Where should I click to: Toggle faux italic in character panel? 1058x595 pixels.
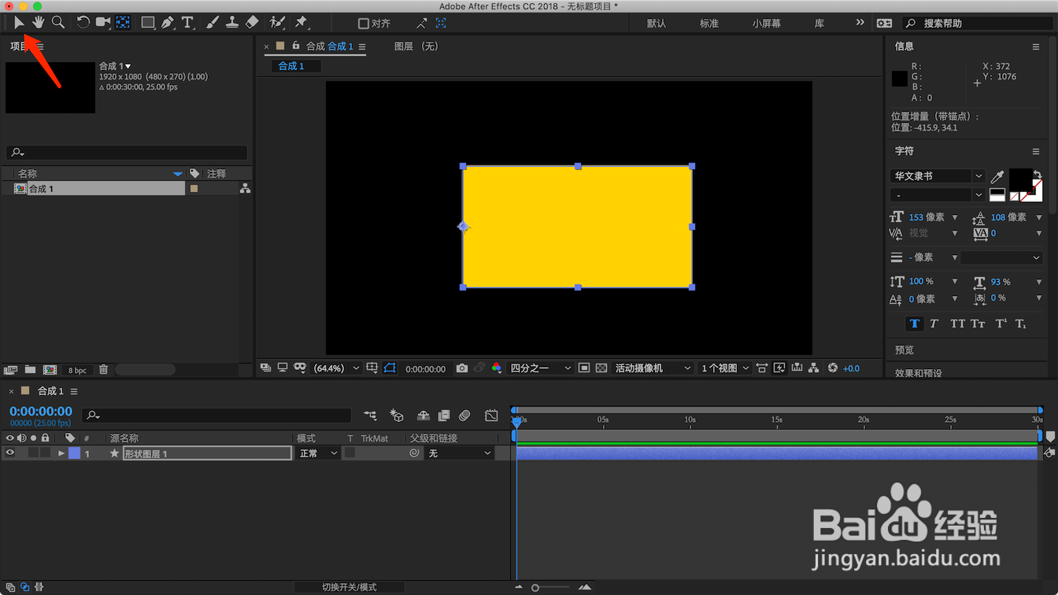[934, 323]
